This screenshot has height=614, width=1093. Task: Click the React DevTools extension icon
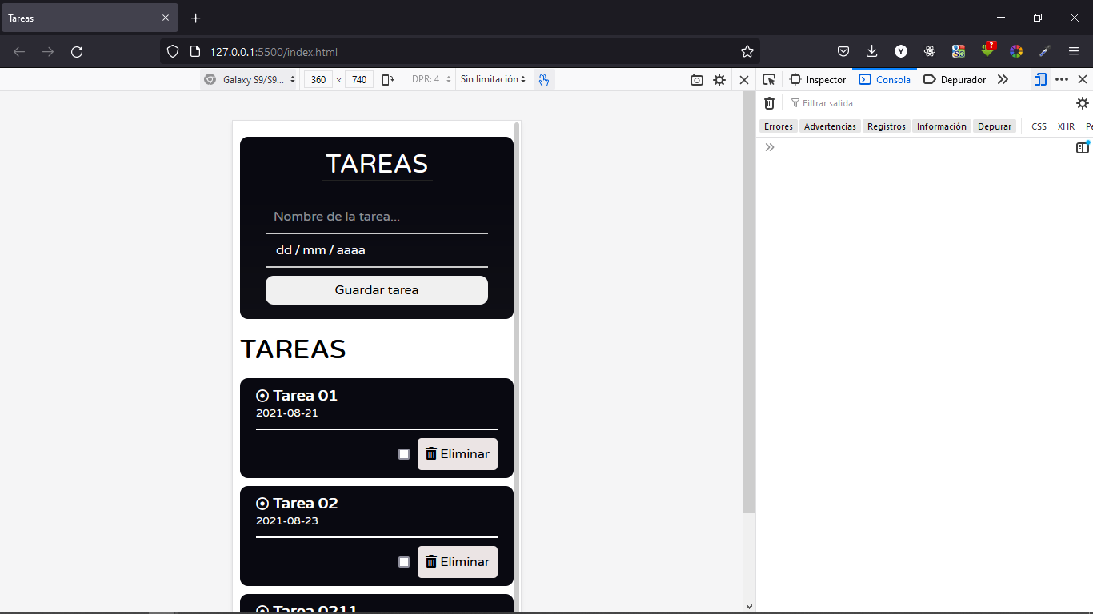930,51
